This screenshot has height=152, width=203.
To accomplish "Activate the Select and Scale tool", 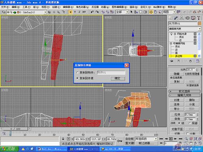I will [160, 12].
